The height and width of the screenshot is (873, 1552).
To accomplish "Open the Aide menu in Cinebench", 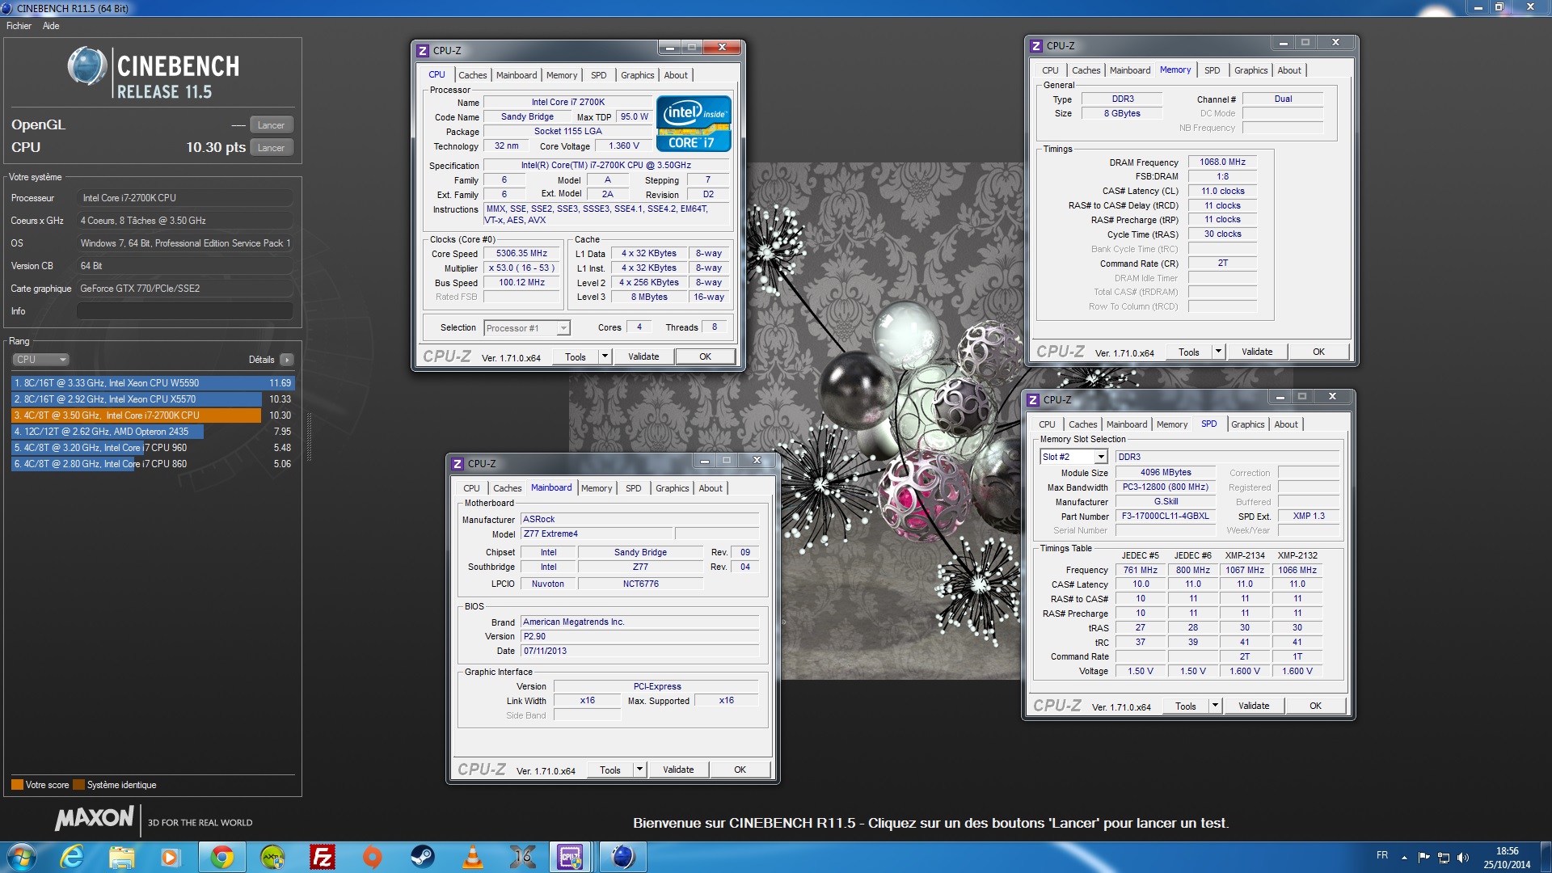I will coord(51,26).
